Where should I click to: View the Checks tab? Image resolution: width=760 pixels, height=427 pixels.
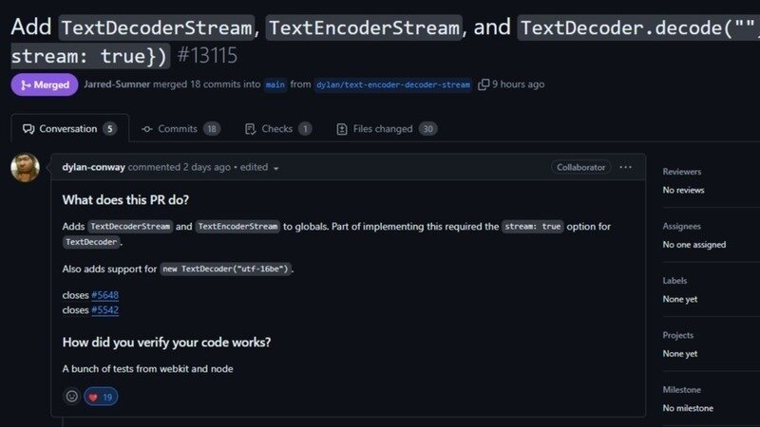pos(277,129)
